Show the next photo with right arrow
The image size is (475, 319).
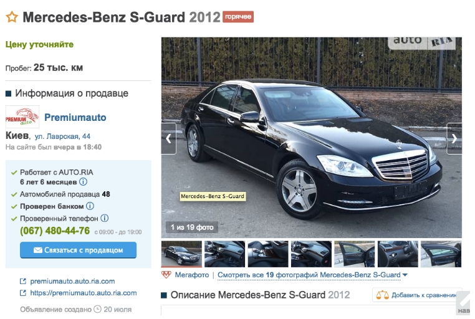[454, 138]
